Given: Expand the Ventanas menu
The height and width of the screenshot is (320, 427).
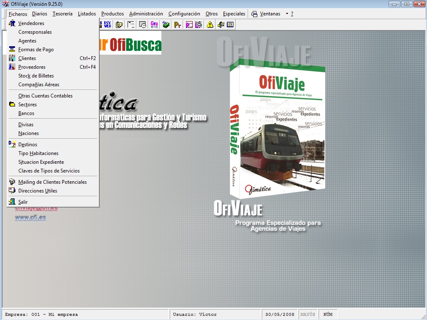Looking at the screenshot, I should 270,14.
